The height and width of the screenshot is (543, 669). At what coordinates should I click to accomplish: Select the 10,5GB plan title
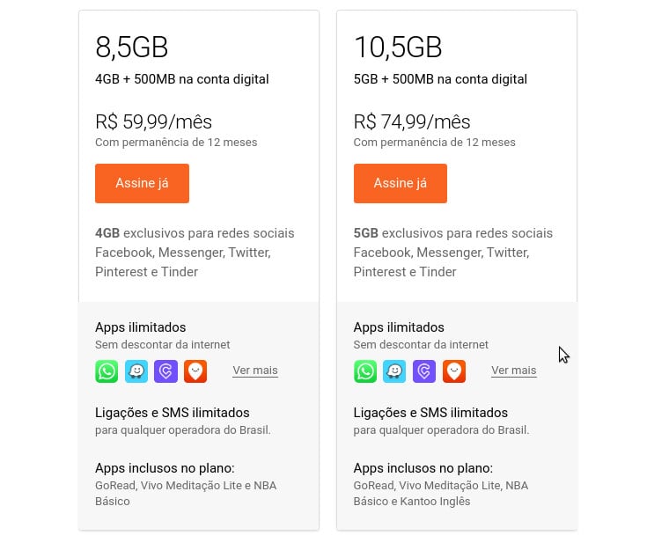point(398,47)
